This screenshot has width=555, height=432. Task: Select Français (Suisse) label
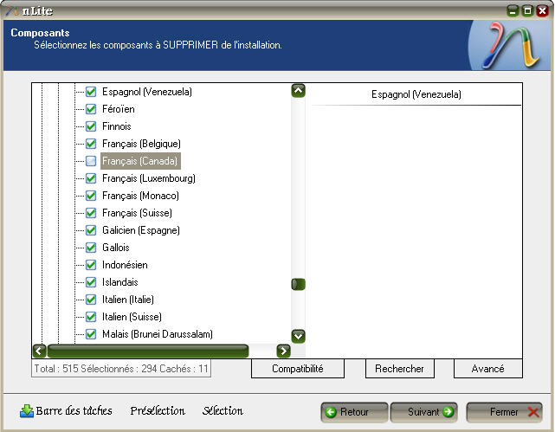137,213
